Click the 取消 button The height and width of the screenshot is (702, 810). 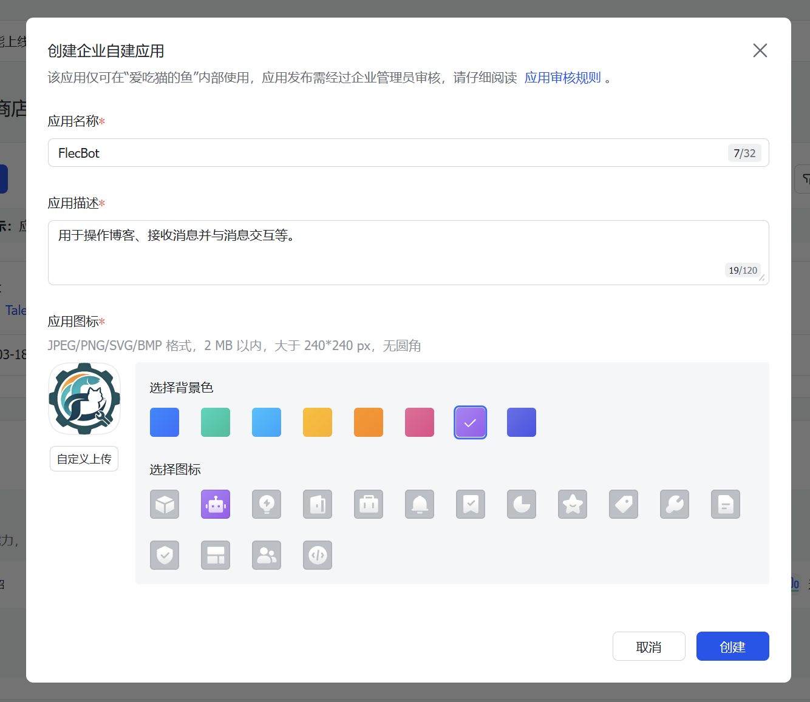tap(648, 646)
